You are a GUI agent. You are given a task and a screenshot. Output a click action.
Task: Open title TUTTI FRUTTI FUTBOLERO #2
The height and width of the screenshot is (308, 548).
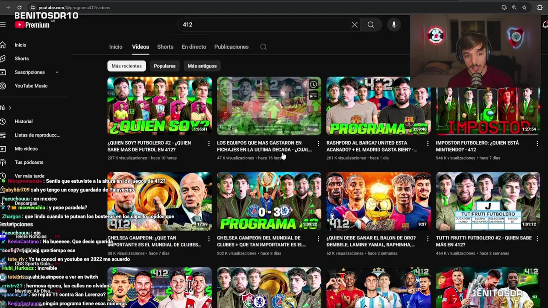pos(484,241)
